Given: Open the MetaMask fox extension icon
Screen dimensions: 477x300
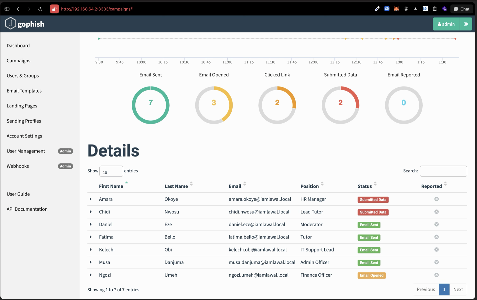Looking at the screenshot, I should (x=396, y=9).
